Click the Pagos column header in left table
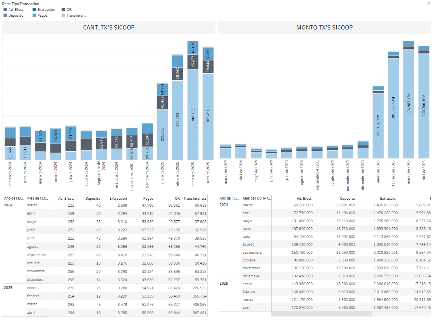 coord(148,198)
